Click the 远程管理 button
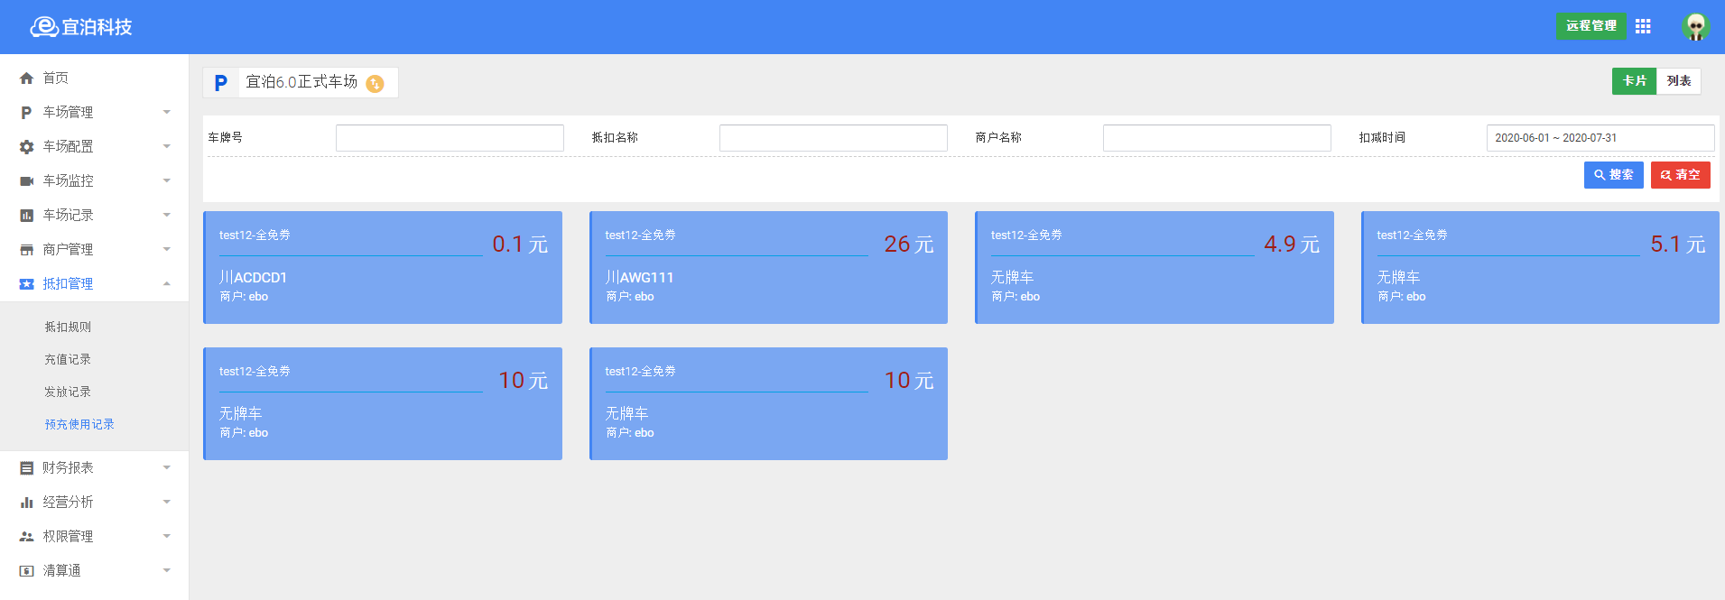This screenshot has height=600, width=1725. pyautogui.click(x=1591, y=26)
